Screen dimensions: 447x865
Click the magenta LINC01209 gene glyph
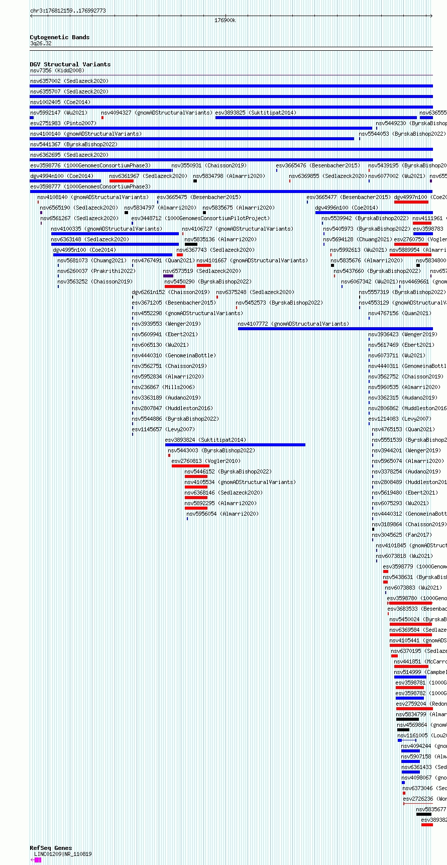(36, 860)
